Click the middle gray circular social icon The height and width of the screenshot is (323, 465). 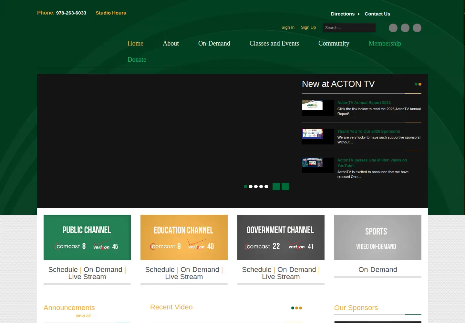point(405,28)
